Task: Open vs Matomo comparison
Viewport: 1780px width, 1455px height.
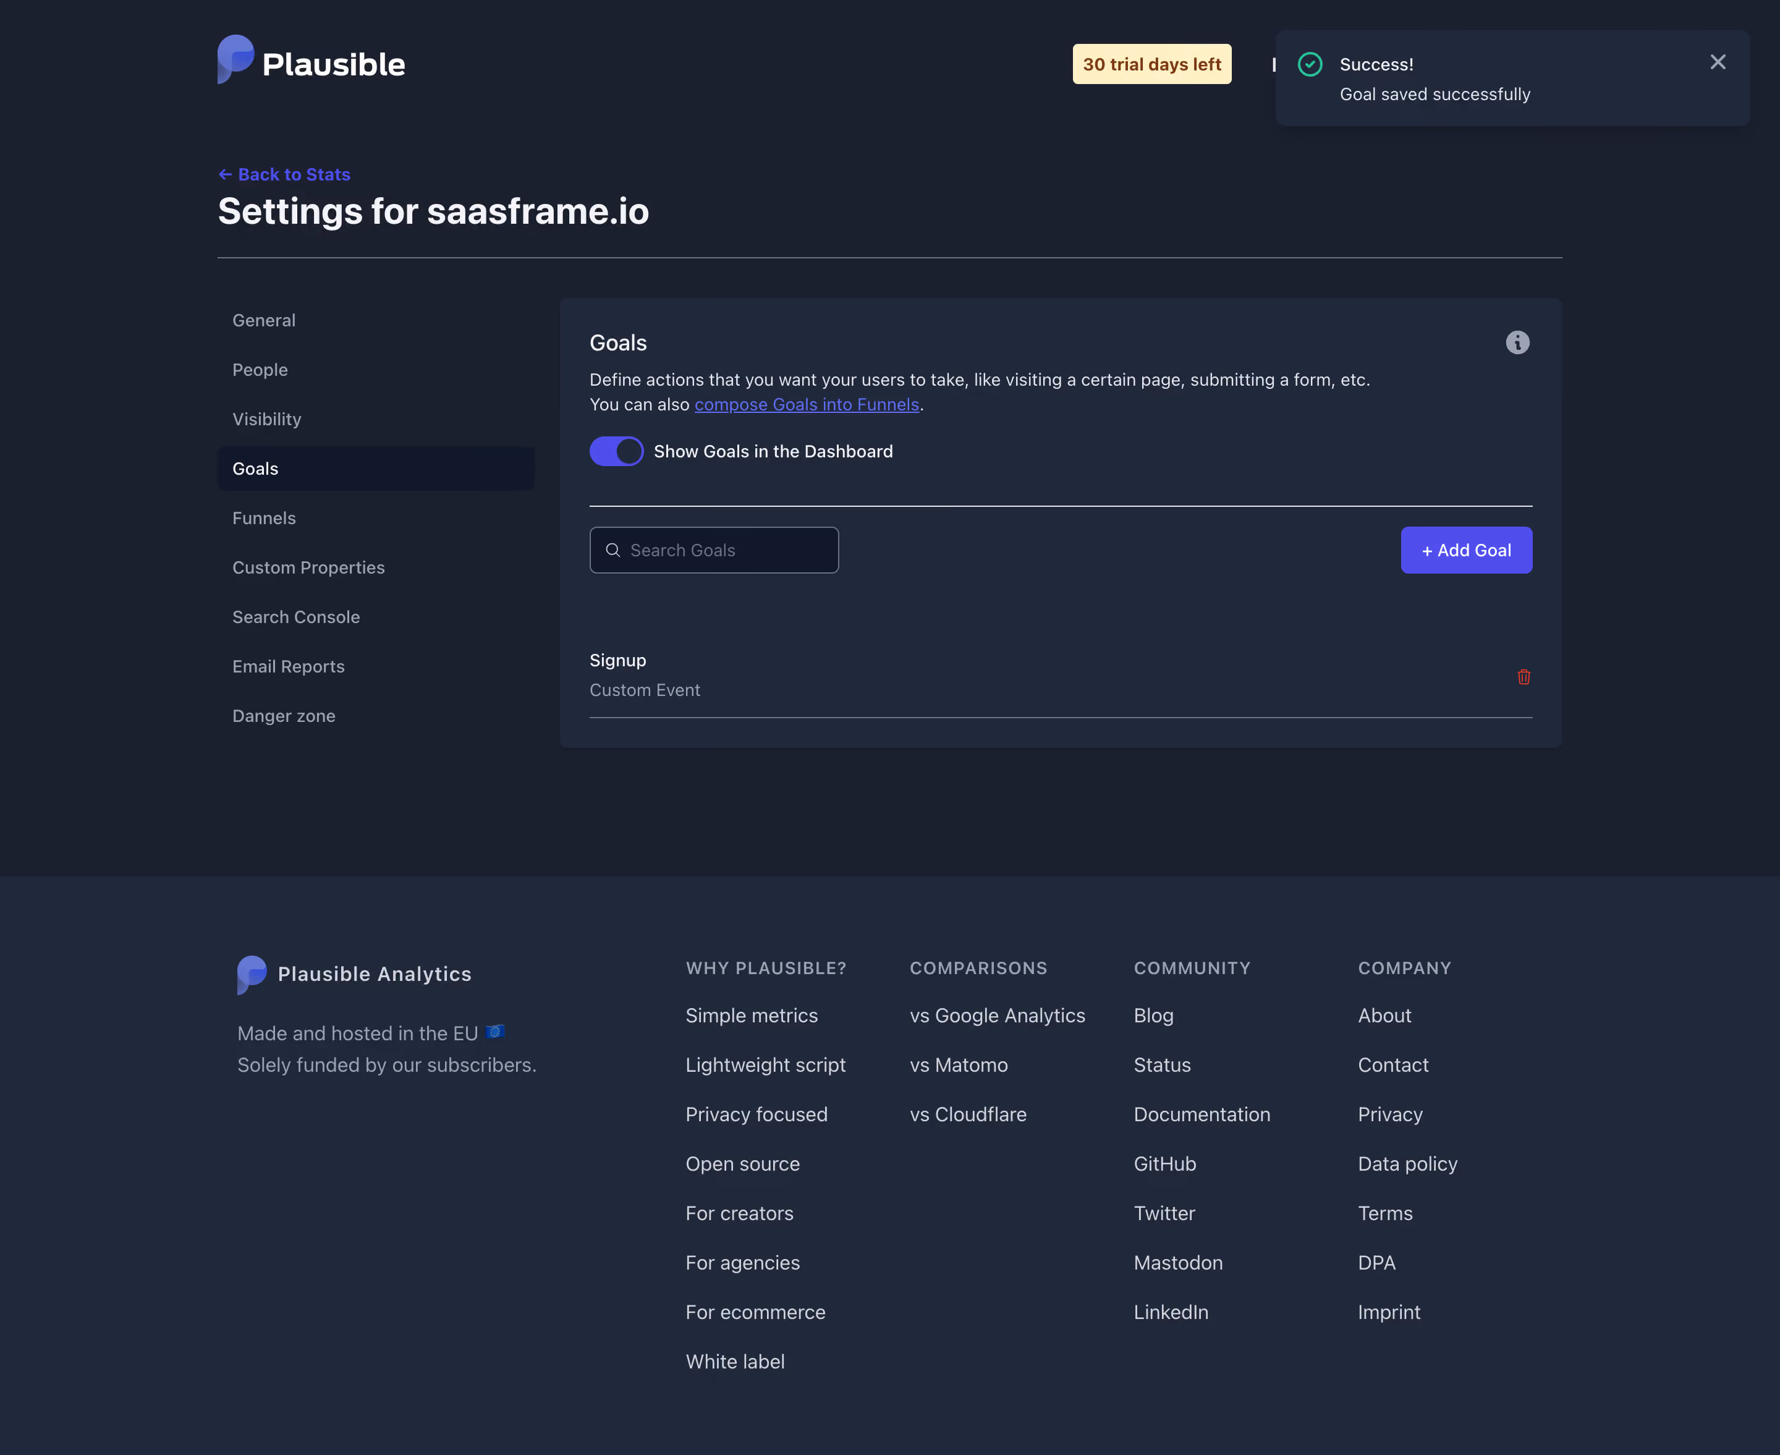Action: point(959,1064)
